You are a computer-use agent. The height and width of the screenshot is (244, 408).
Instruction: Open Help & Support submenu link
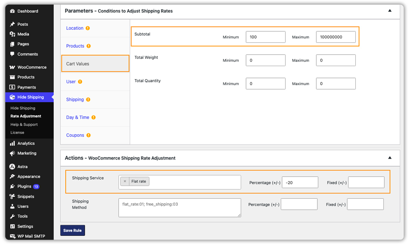(x=24, y=124)
